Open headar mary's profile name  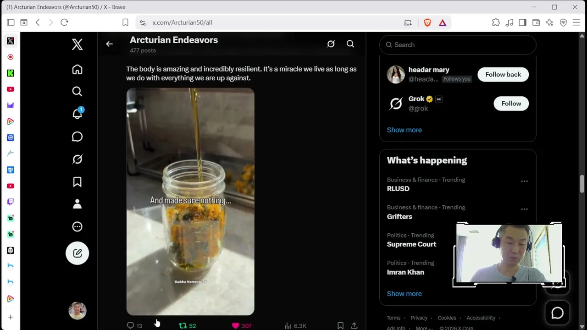(x=429, y=70)
